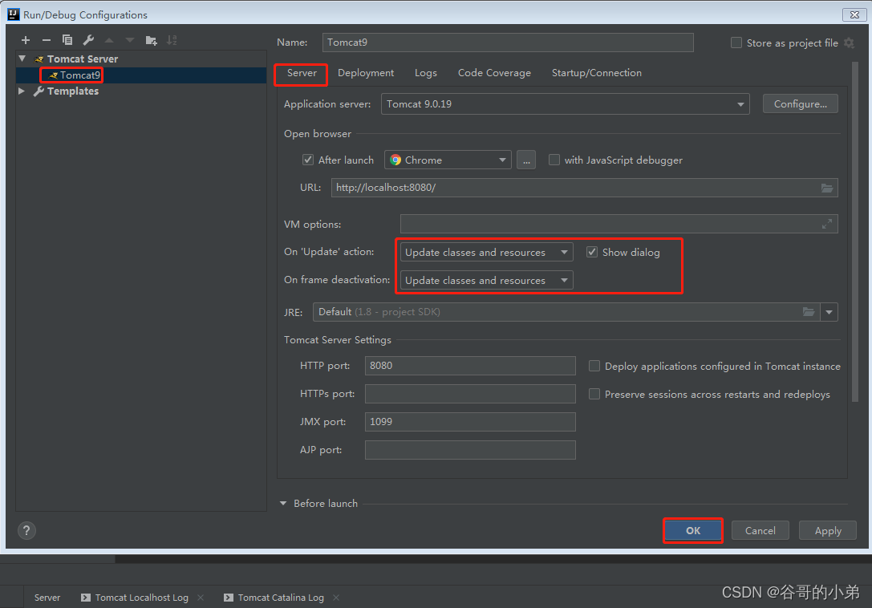
Task: Select the Tomcat9 configuration
Action: click(80, 75)
